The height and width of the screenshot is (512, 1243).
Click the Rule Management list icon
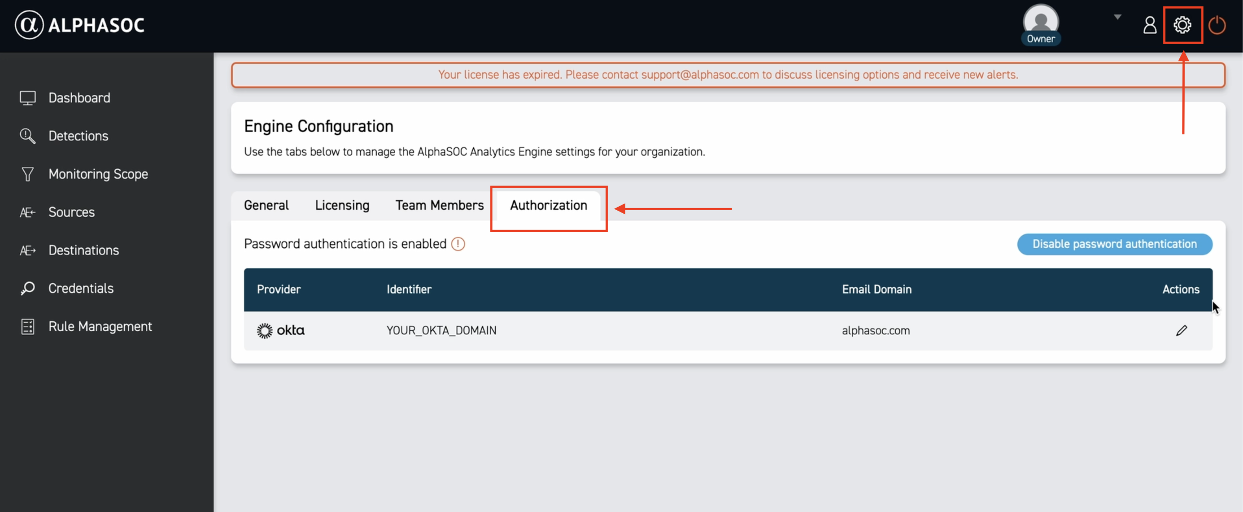pyautogui.click(x=28, y=326)
